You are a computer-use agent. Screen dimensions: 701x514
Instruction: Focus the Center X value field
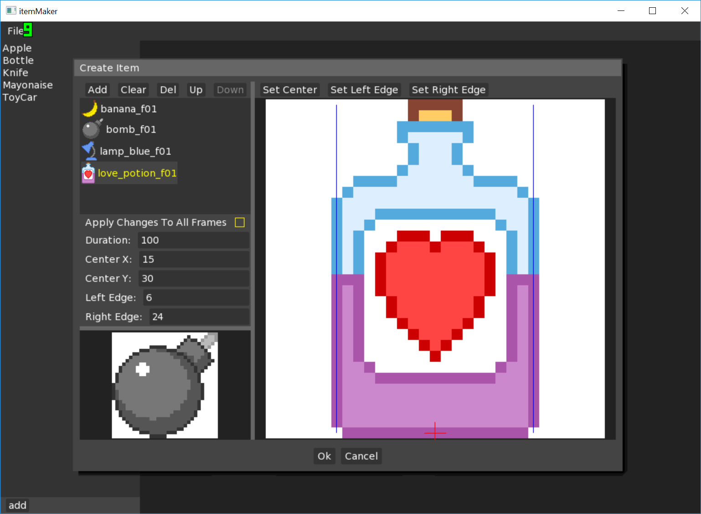(x=194, y=259)
